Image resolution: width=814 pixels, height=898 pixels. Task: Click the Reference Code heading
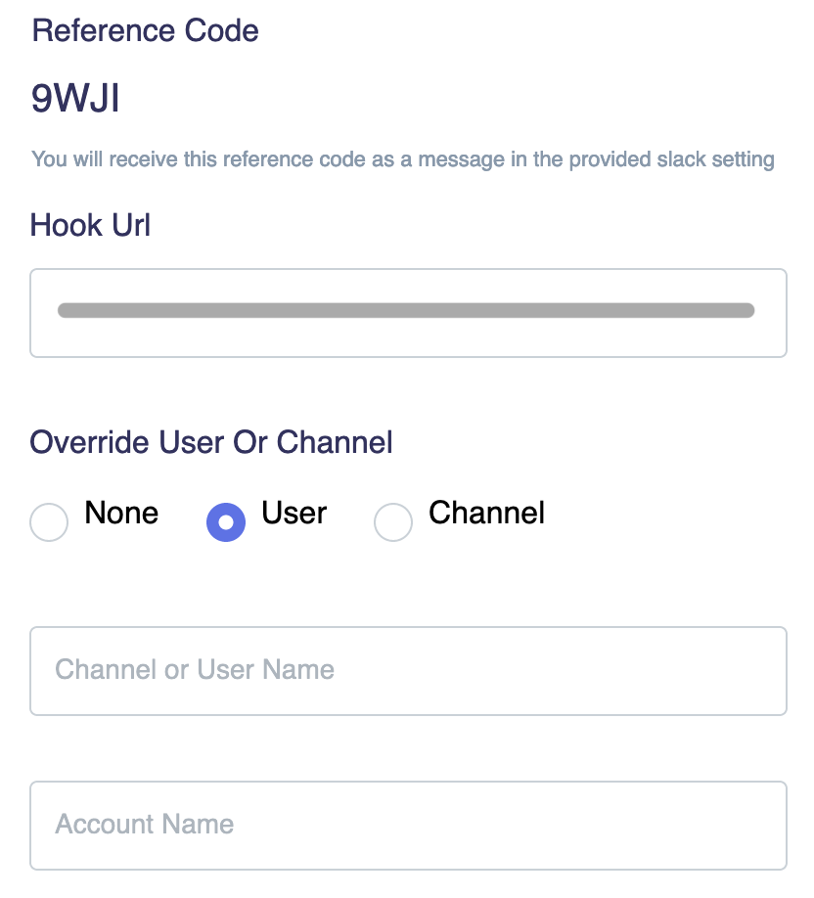point(145,30)
